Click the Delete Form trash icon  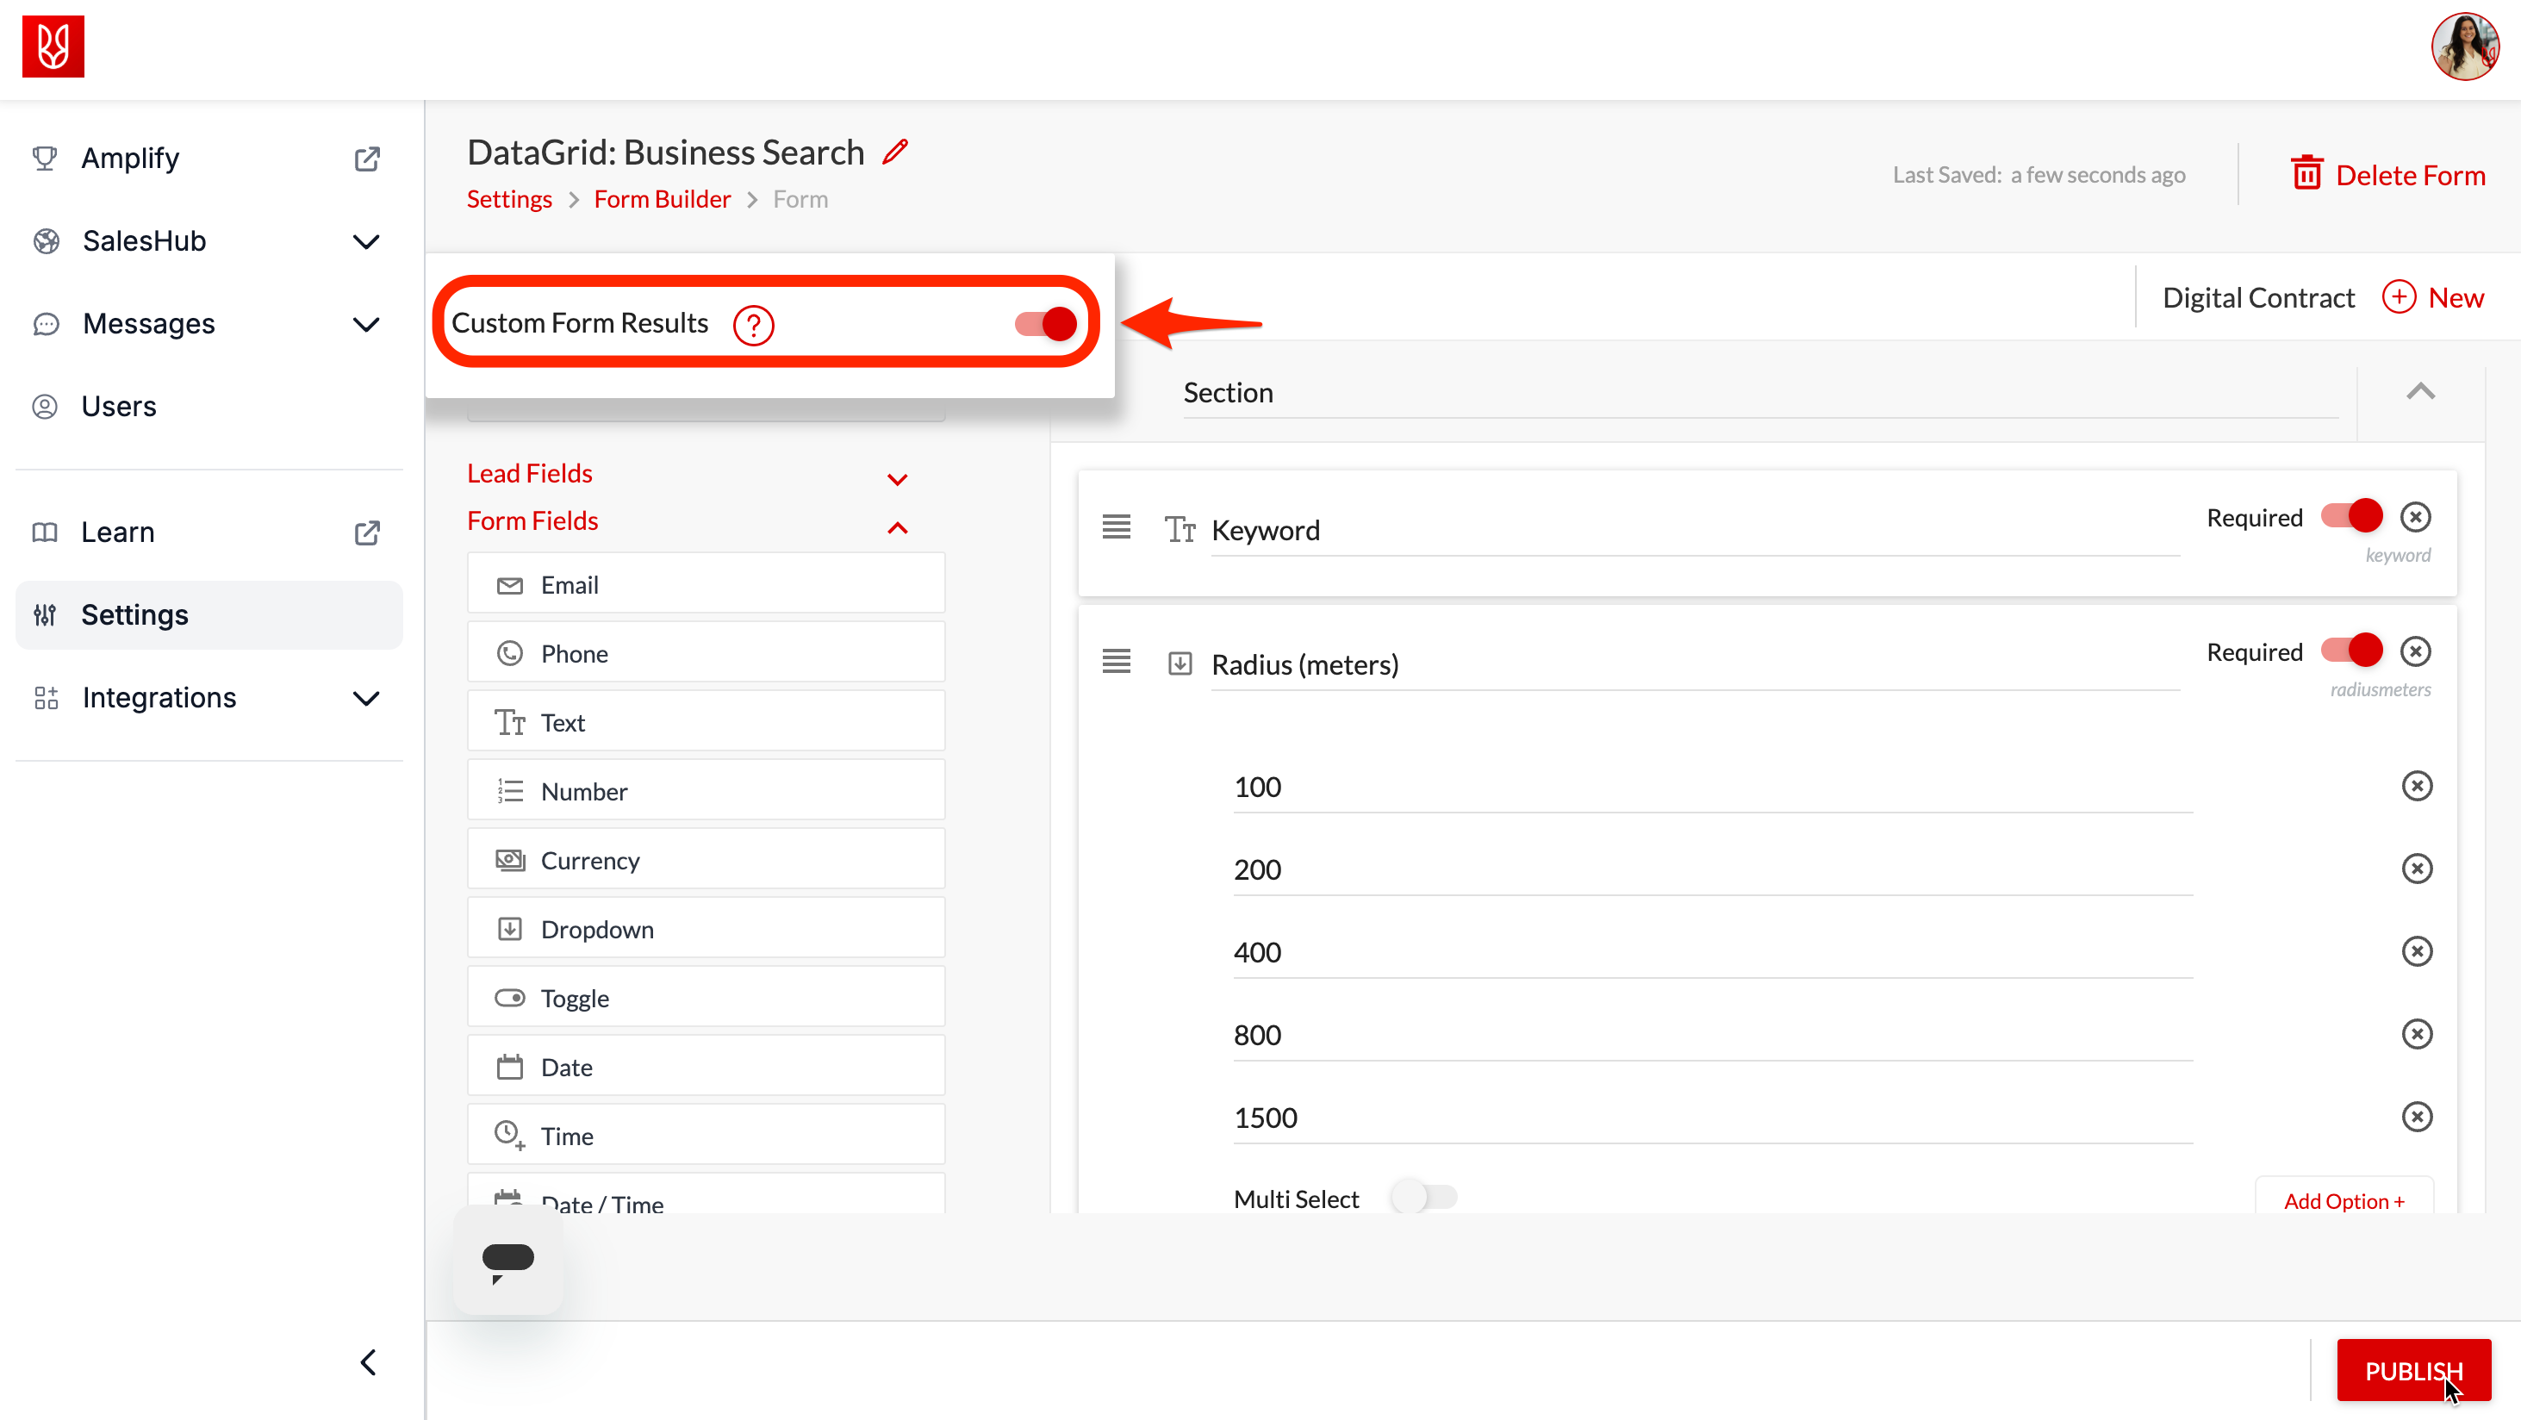click(x=2306, y=174)
